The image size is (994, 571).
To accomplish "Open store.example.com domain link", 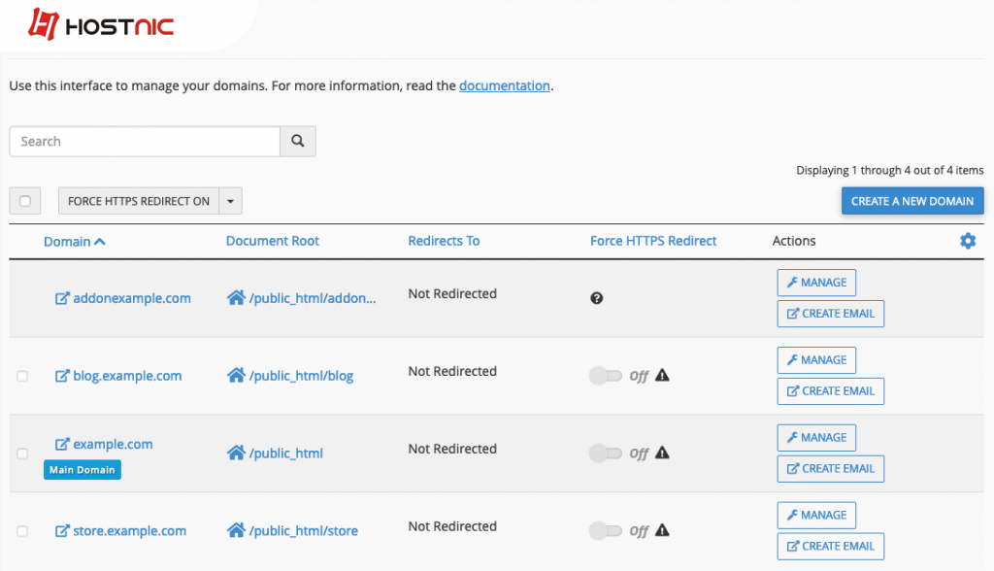I will point(130,530).
